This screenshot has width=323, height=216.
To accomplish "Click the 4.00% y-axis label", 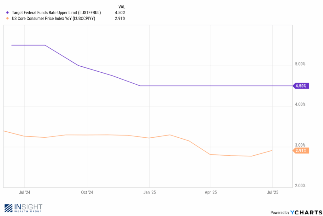I will [300, 105].
